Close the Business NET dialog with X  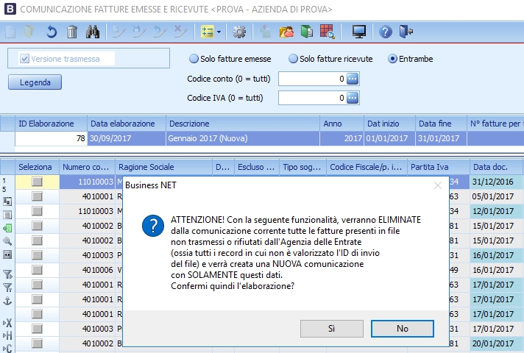tap(438, 185)
